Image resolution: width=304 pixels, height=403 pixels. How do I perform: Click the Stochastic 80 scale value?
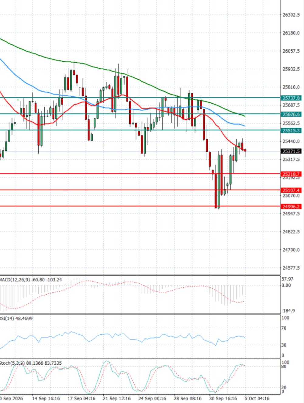(284, 367)
